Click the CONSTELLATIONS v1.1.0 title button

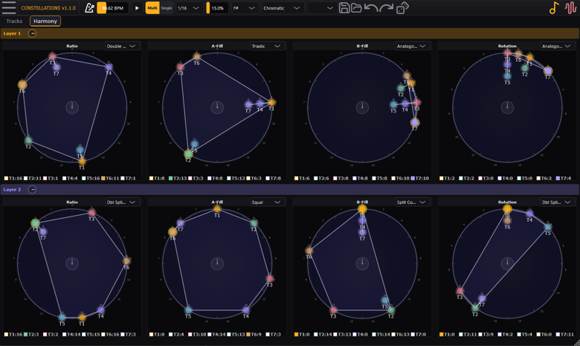point(48,7)
